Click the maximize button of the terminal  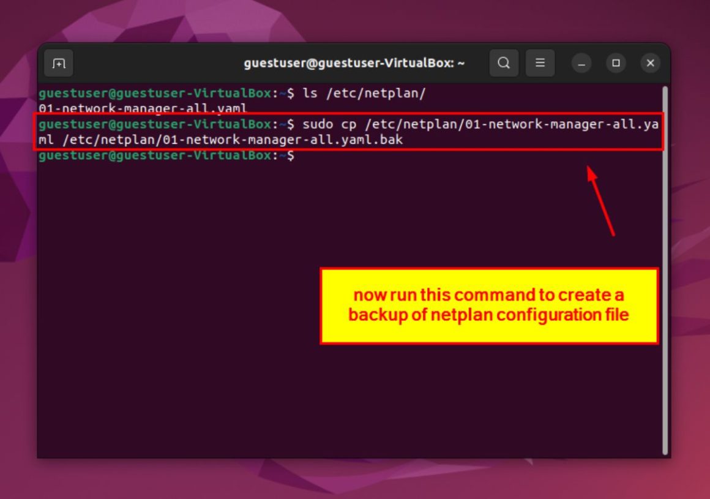pos(615,63)
